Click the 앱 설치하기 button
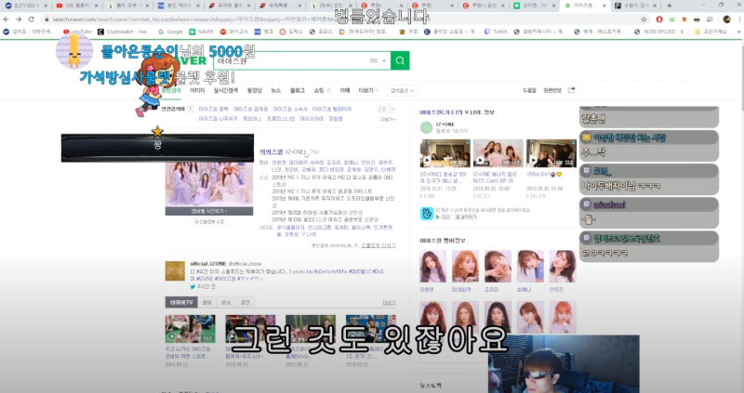744x393 pixels. pos(466,217)
